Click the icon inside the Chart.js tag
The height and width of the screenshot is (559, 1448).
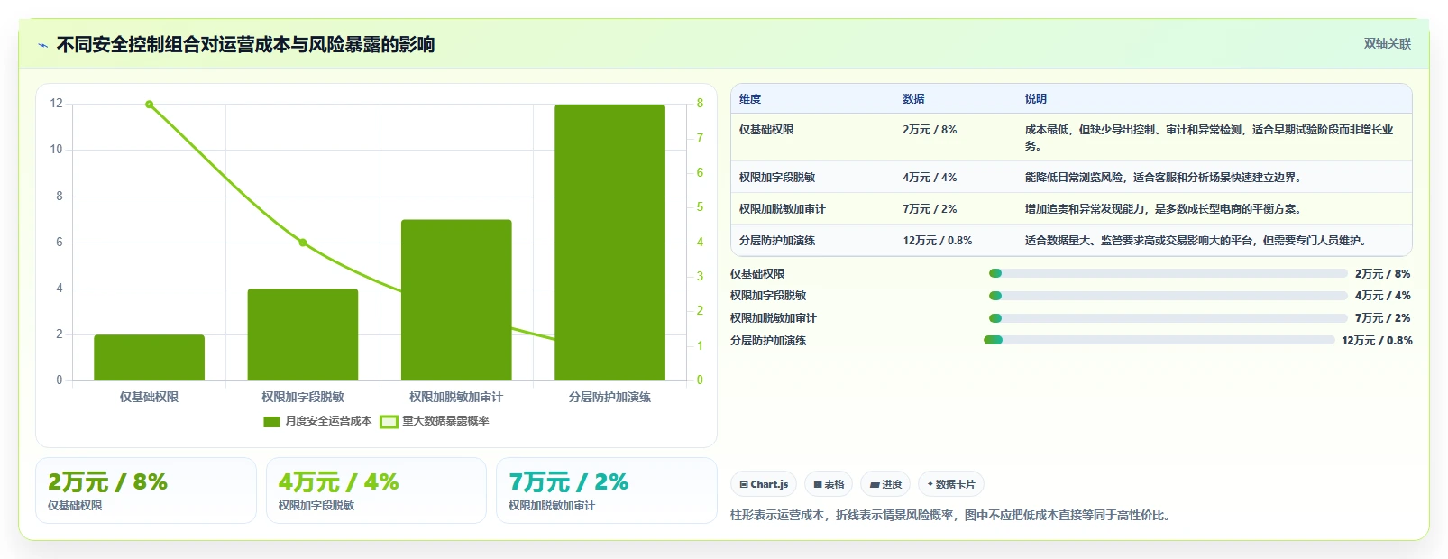(x=744, y=485)
